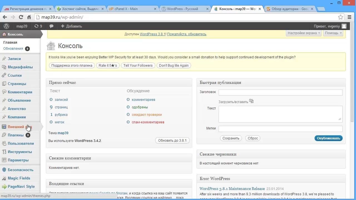Image resolution: width=356 pixels, height=200 pixels.
Task: Click into the Метки tags field
Action: coord(280,129)
